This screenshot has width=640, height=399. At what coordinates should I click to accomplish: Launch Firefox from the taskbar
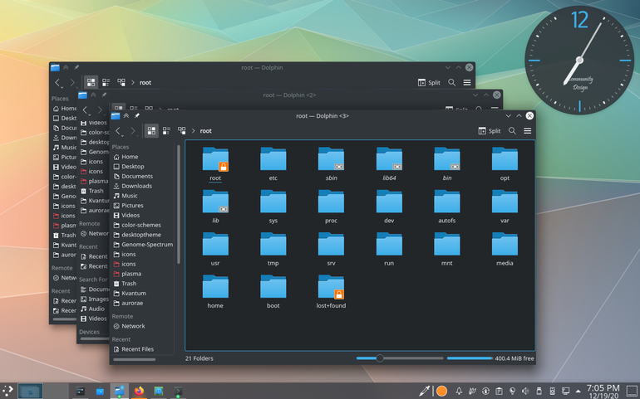tap(139, 392)
